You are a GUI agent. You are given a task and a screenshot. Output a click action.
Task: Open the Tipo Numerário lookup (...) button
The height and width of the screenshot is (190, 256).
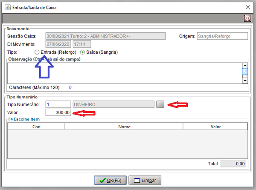click(160, 104)
